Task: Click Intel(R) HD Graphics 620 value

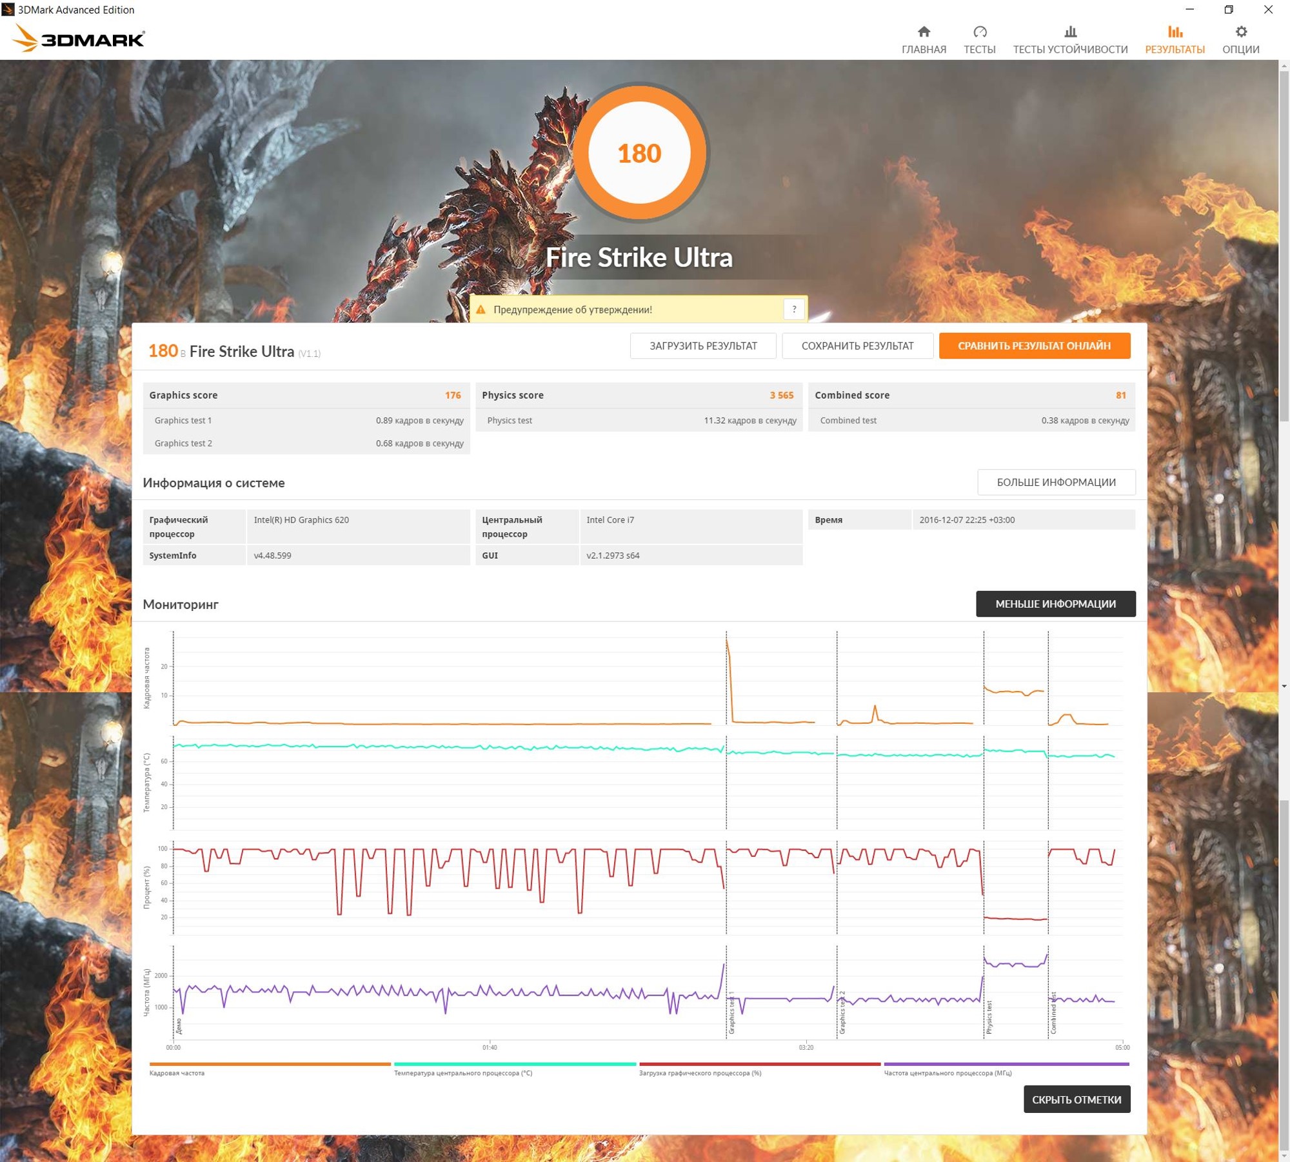Action: click(301, 520)
